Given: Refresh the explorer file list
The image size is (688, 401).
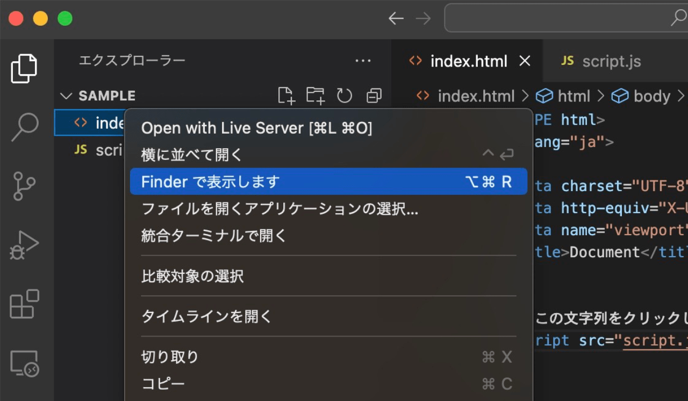Looking at the screenshot, I should click(x=344, y=96).
